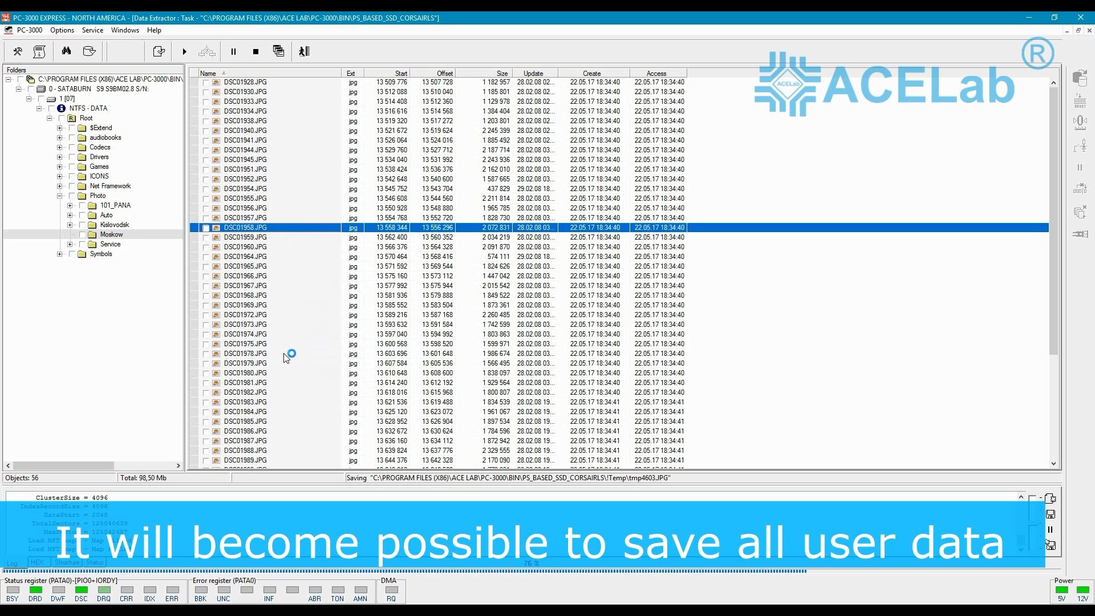The width and height of the screenshot is (1095, 616).
Task: Toggle checkbox on DSC01958.JPG row
Action: click(205, 227)
